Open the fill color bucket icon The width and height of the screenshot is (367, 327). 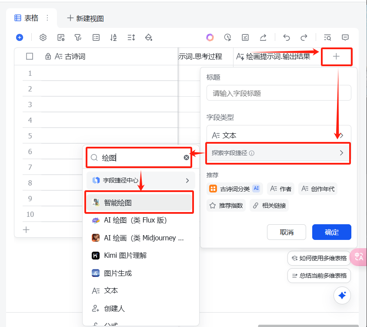point(149,37)
